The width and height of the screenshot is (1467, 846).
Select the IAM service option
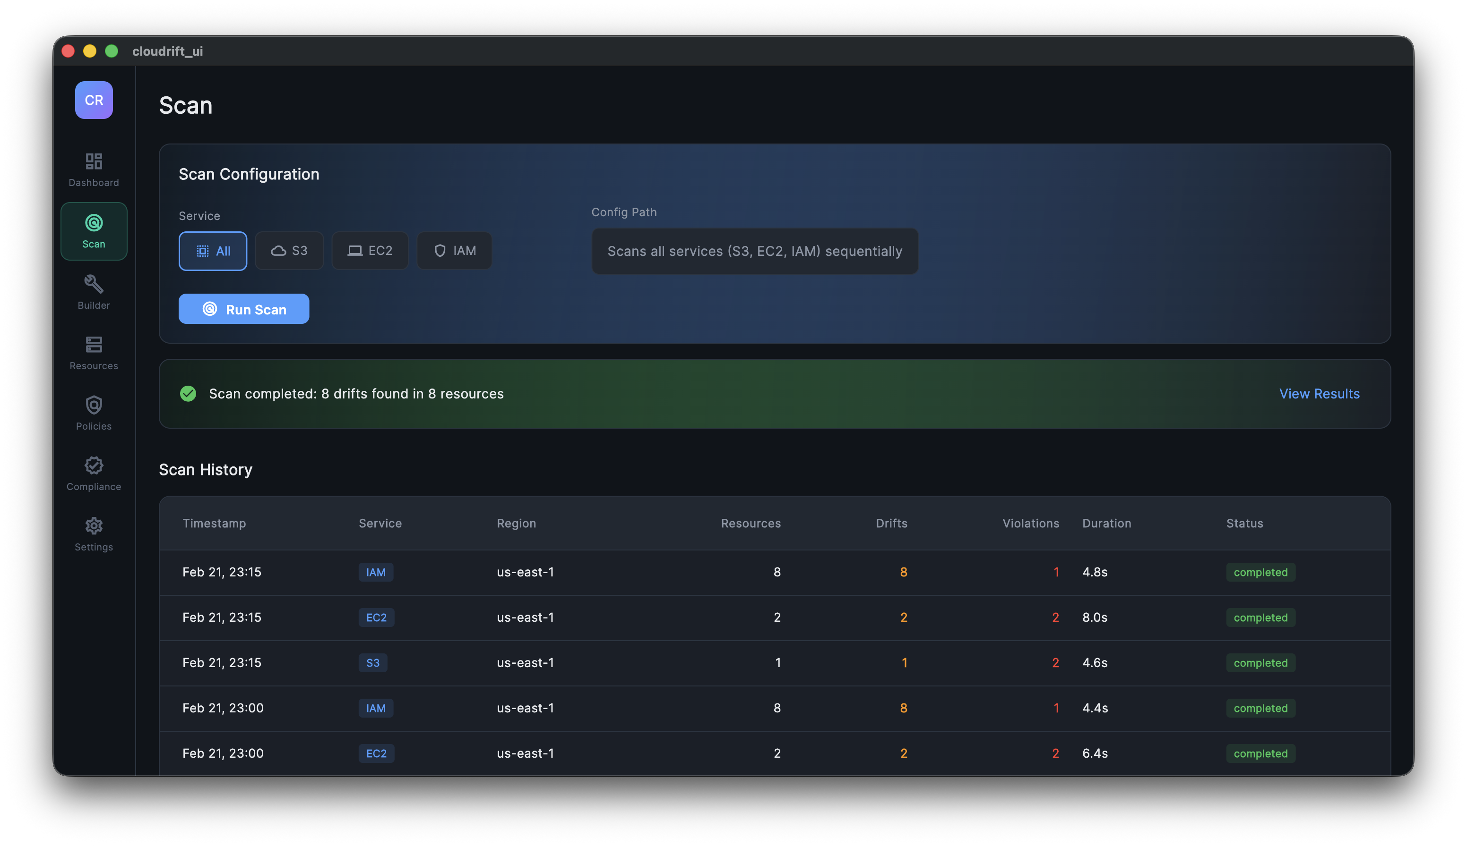pos(454,251)
